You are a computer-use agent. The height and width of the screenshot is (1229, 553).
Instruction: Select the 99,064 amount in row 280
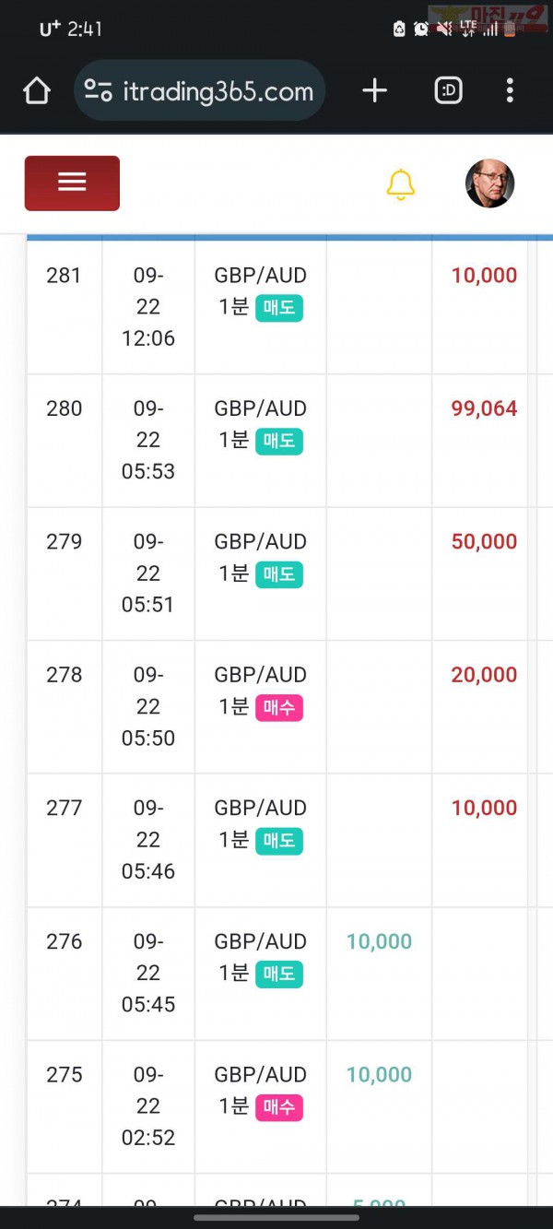[x=484, y=408]
